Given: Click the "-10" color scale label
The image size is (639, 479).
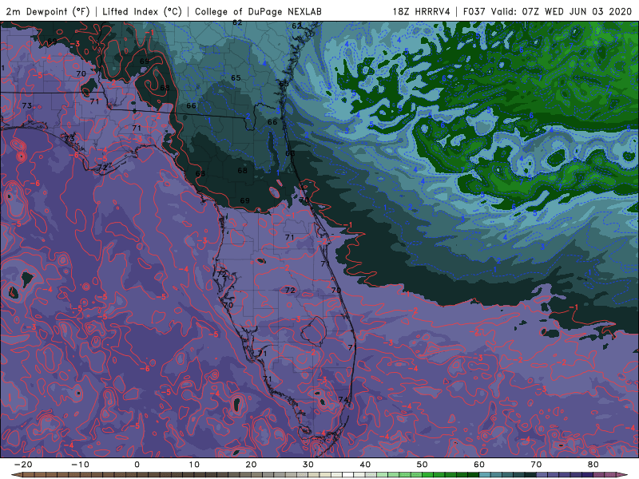Looking at the screenshot, I should click(x=80, y=465).
